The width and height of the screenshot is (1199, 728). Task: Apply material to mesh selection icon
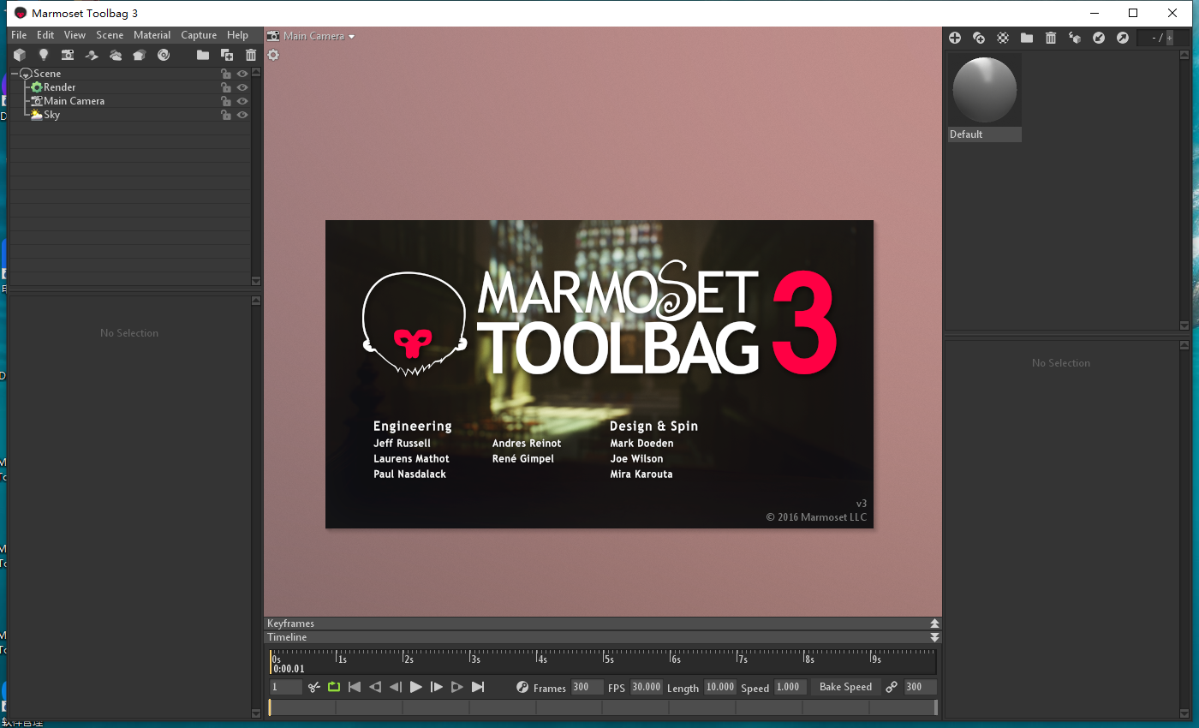1075,38
